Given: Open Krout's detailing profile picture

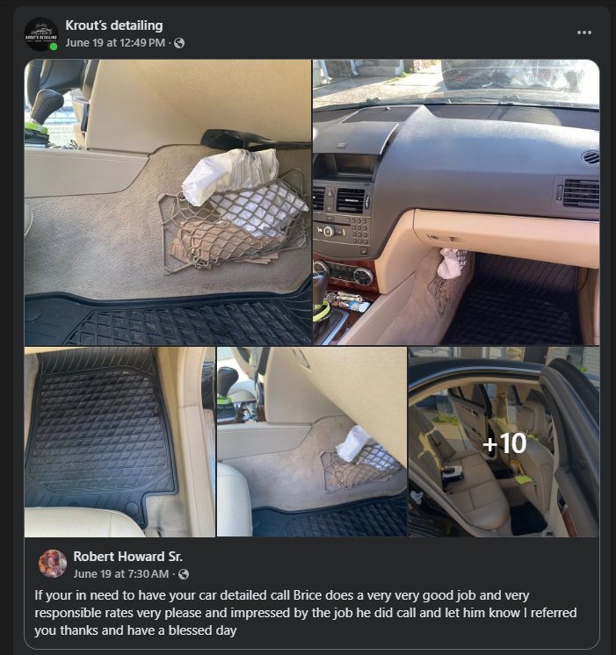Looking at the screenshot, I should pos(41,34).
